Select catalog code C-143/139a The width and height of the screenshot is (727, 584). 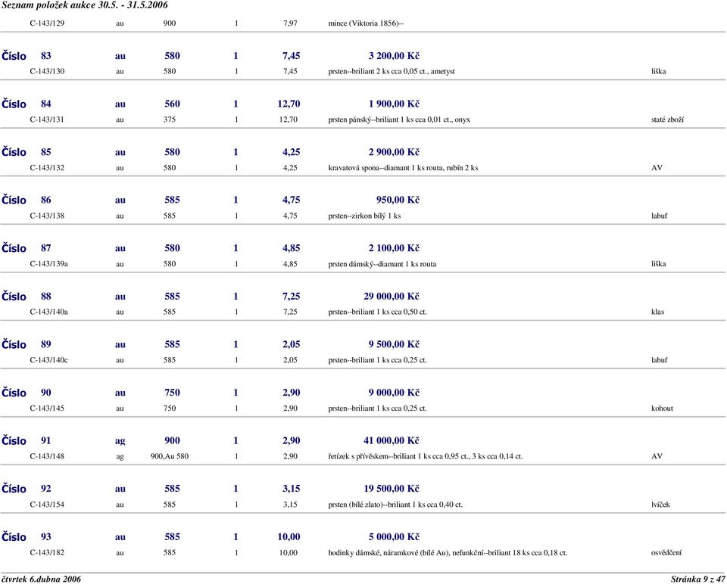(x=48, y=264)
